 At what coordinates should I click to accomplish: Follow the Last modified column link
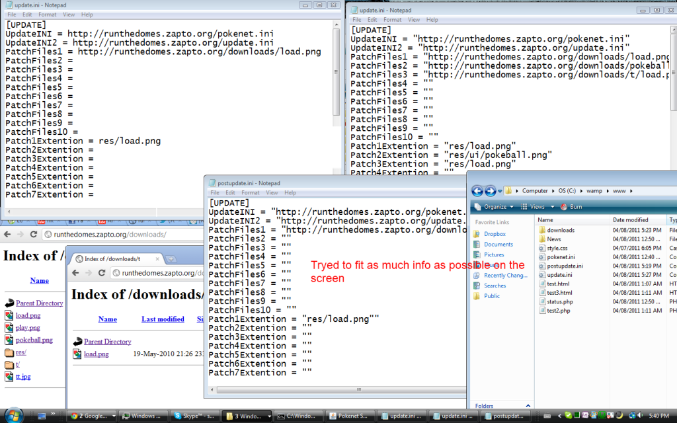(163, 319)
